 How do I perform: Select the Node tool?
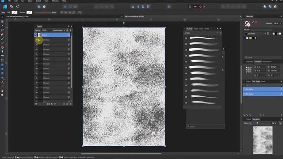(x=2, y=26)
